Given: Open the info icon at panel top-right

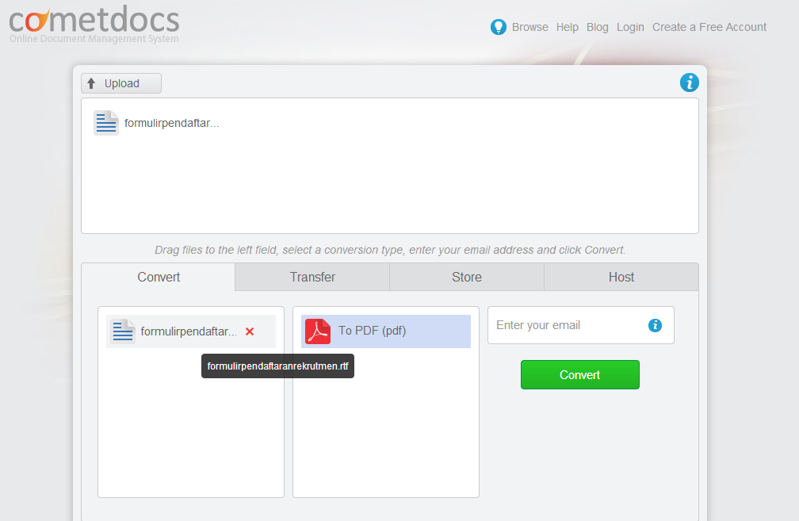Looking at the screenshot, I should (x=690, y=82).
